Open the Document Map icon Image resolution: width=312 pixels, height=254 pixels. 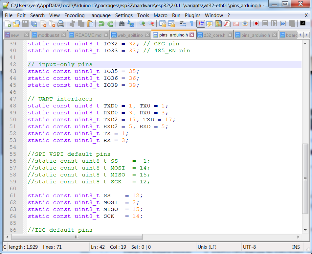(x=218, y=24)
